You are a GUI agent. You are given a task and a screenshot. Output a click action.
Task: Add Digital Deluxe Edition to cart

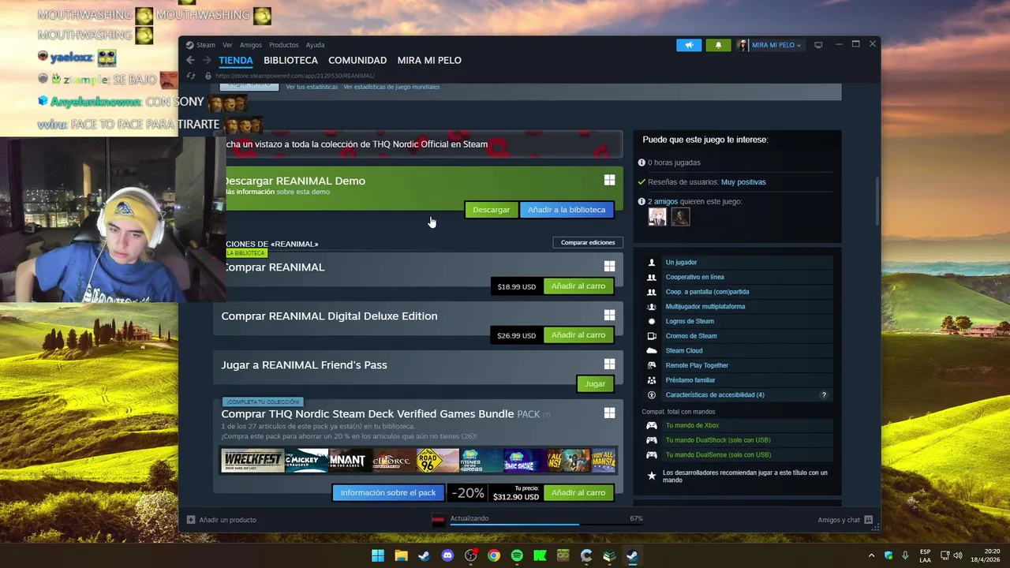click(578, 335)
